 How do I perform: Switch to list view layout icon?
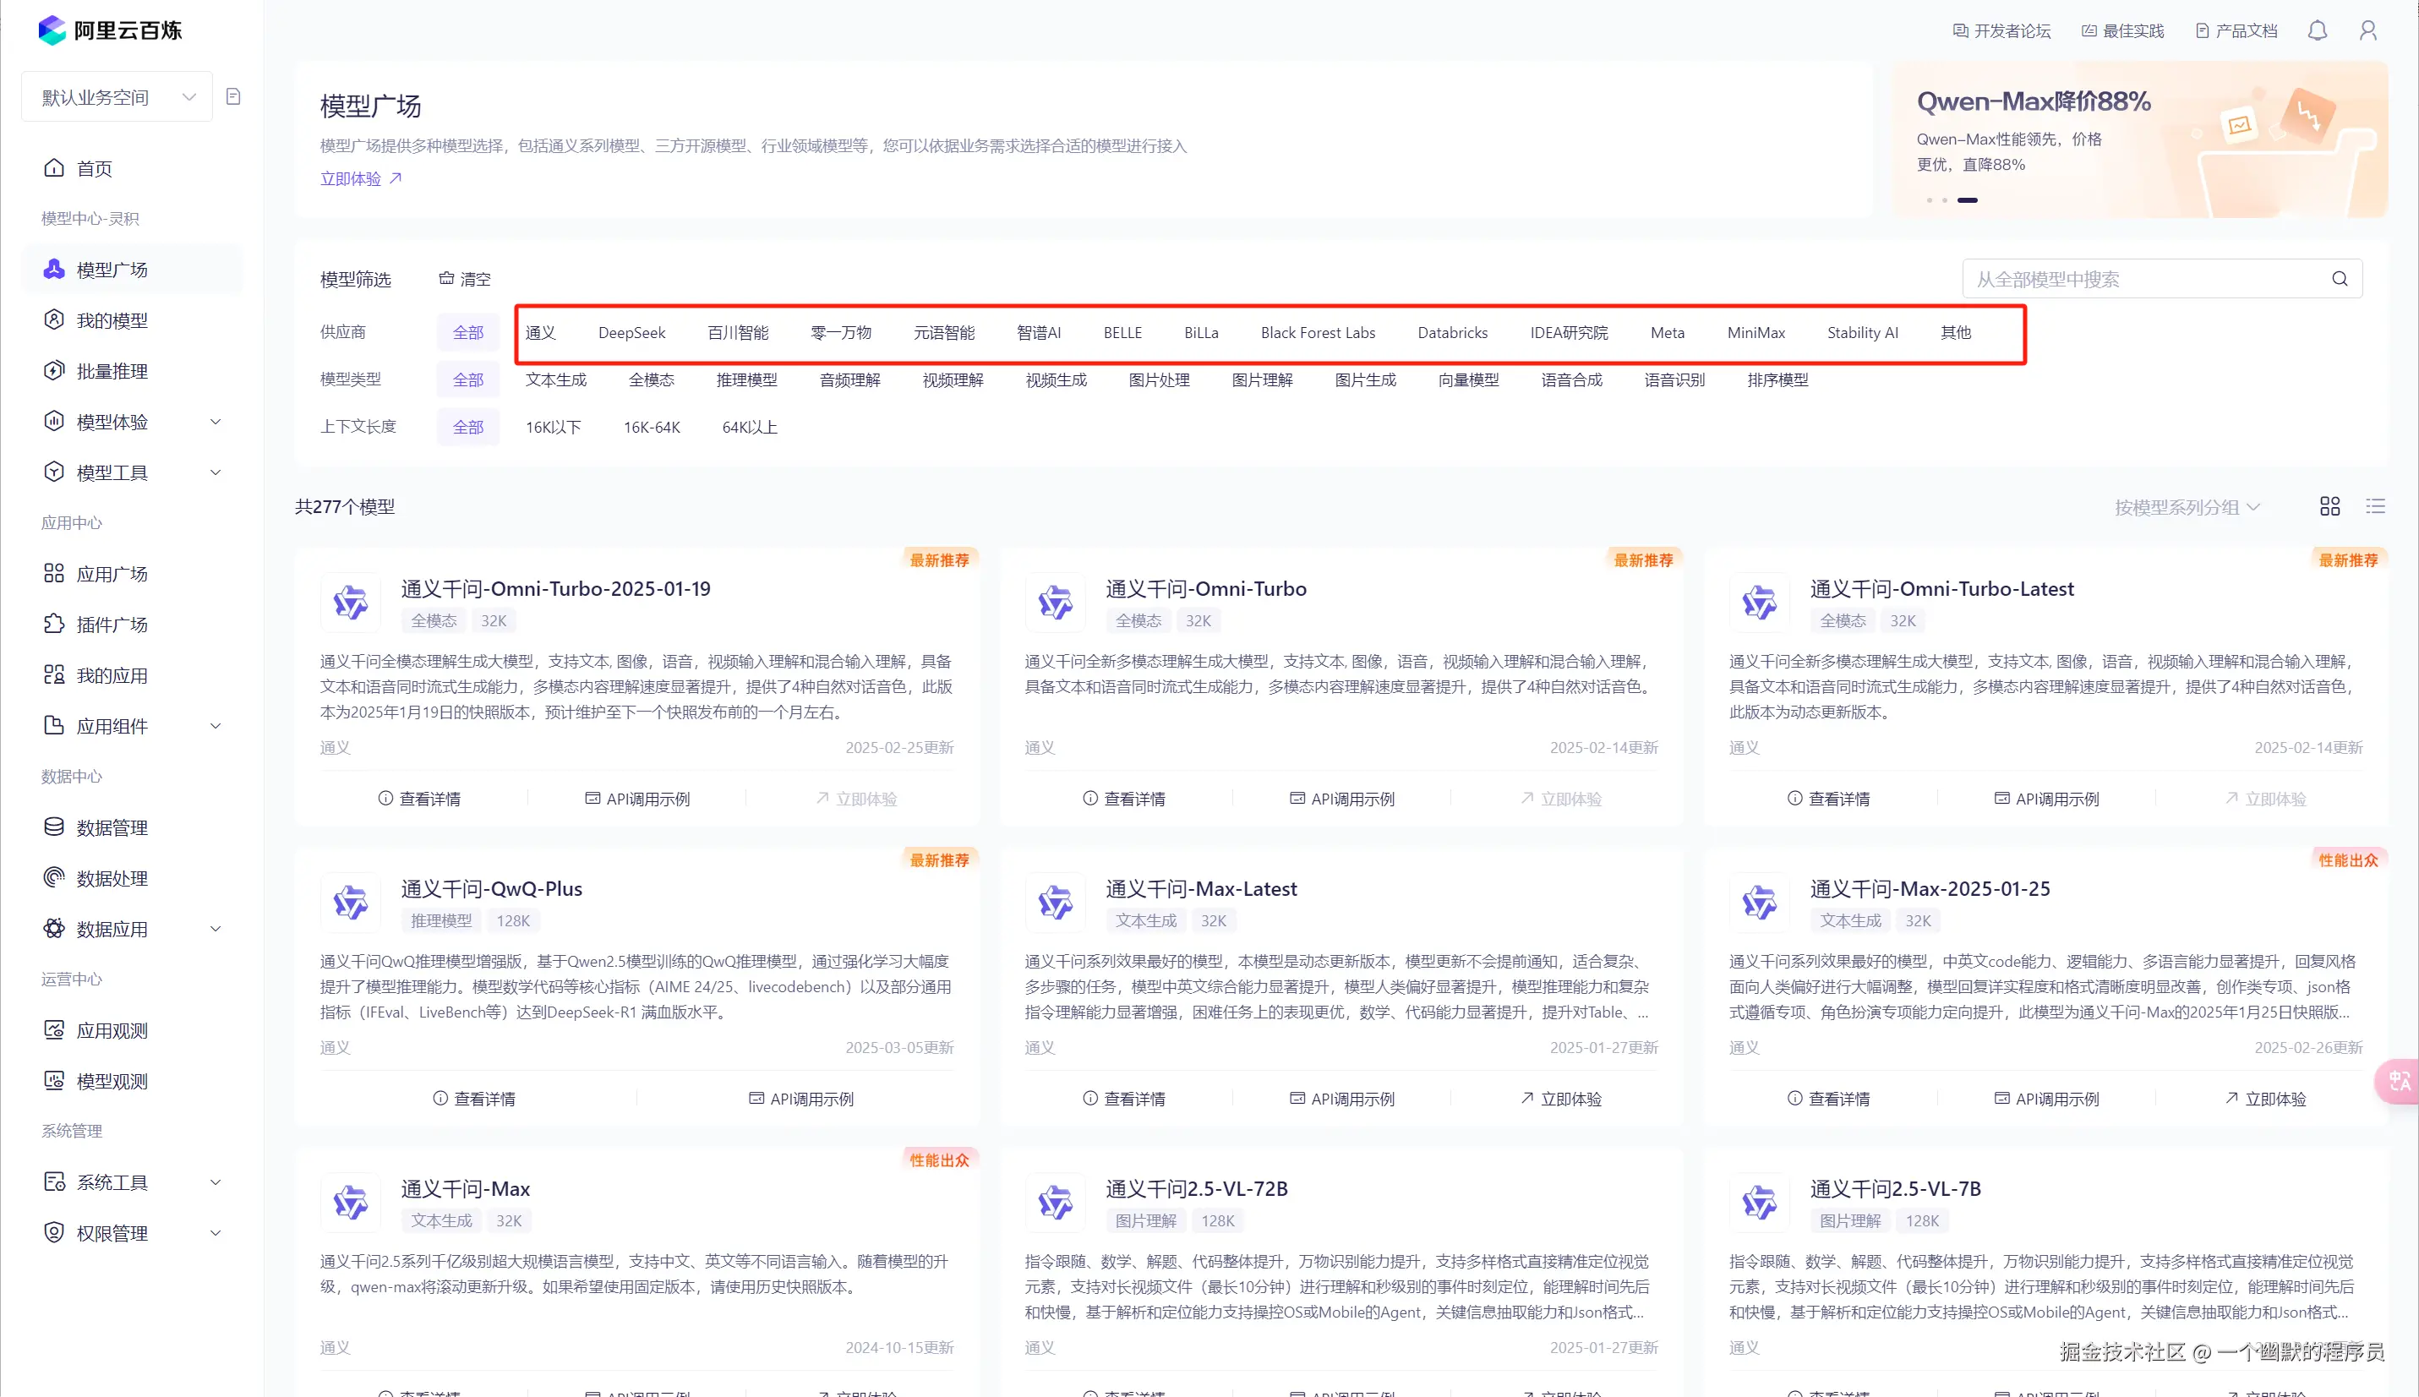2375,506
